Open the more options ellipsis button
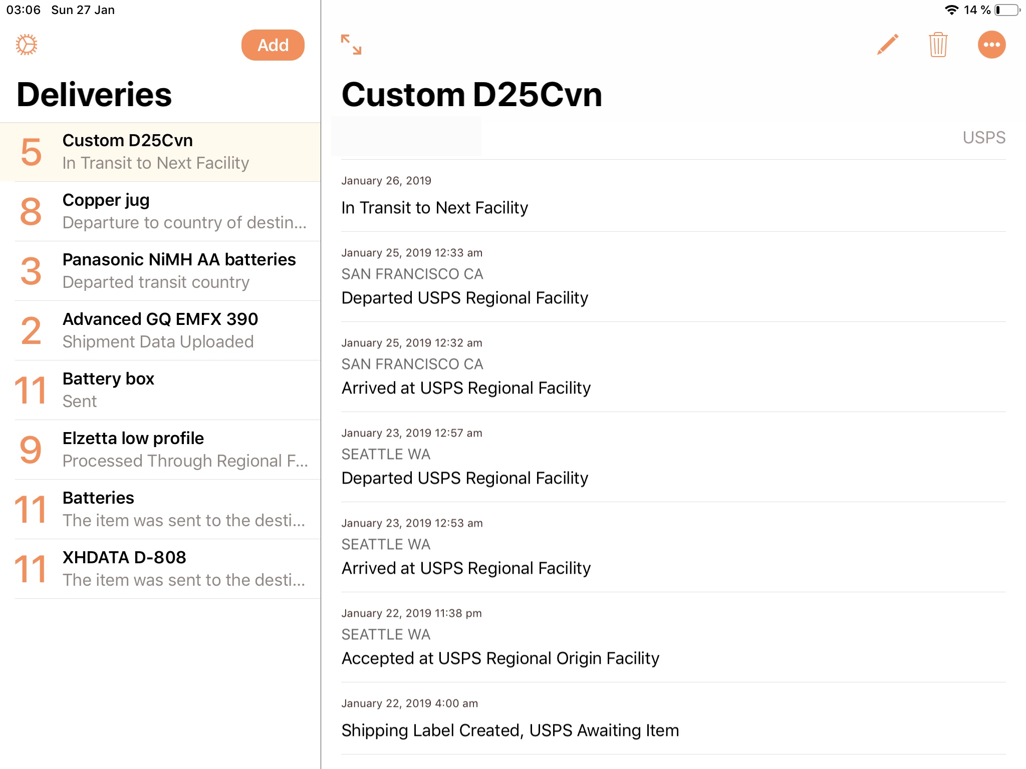 tap(991, 45)
